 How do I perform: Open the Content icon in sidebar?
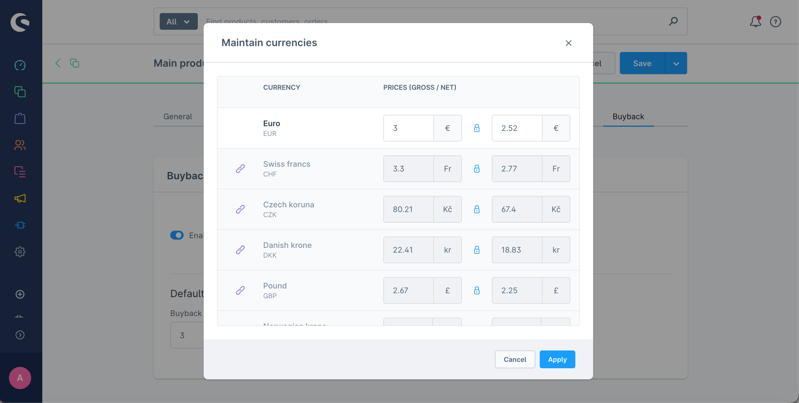(20, 171)
